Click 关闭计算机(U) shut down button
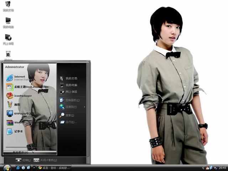 click(45, 160)
